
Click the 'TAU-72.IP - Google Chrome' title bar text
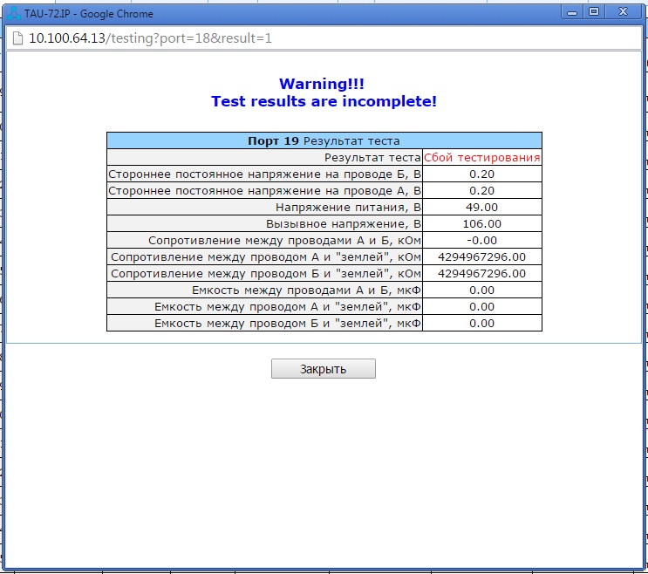(x=88, y=14)
